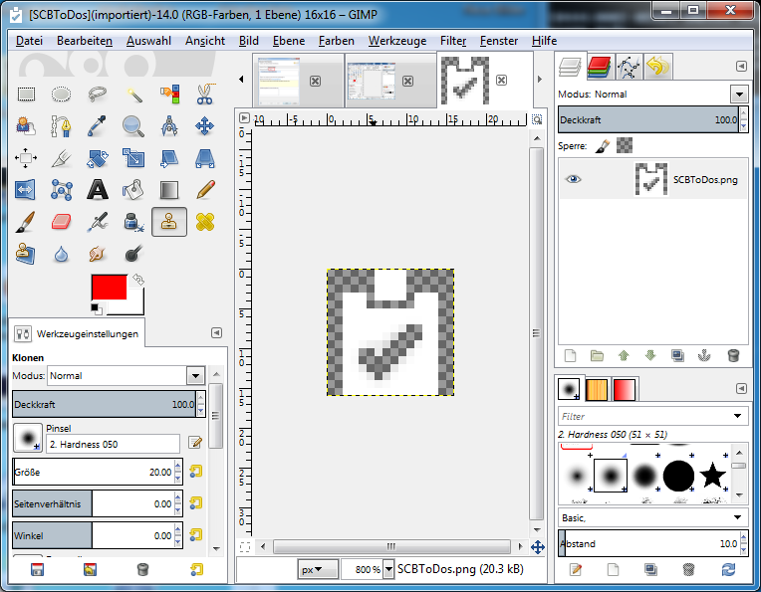Toggle lock alpha channel checkerboard icon
The height and width of the screenshot is (592, 761).
[623, 145]
